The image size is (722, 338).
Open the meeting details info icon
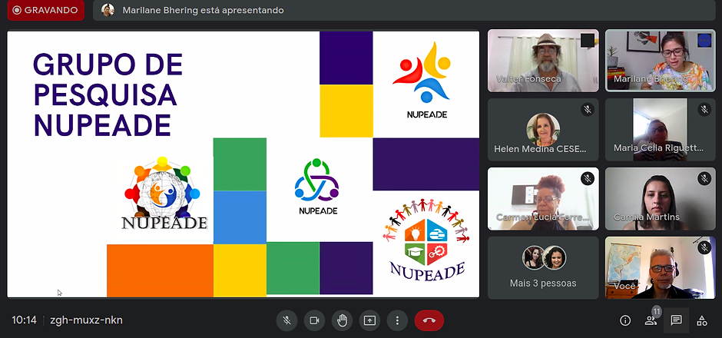625,320
